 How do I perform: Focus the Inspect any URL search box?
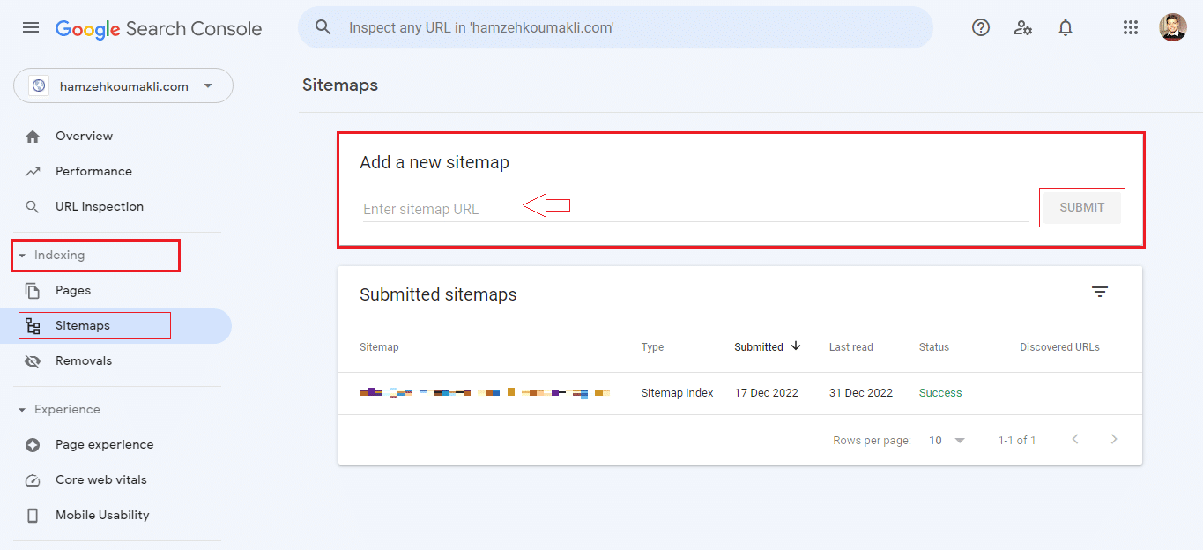coord(617,27)
